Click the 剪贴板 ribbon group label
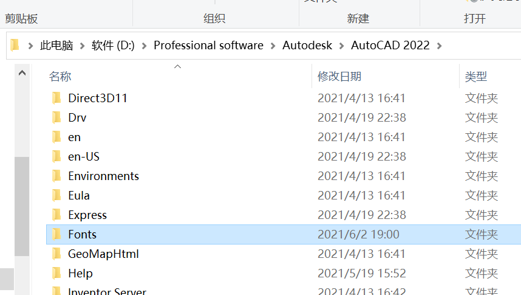 pyautogui.click(x=21, y=18)
